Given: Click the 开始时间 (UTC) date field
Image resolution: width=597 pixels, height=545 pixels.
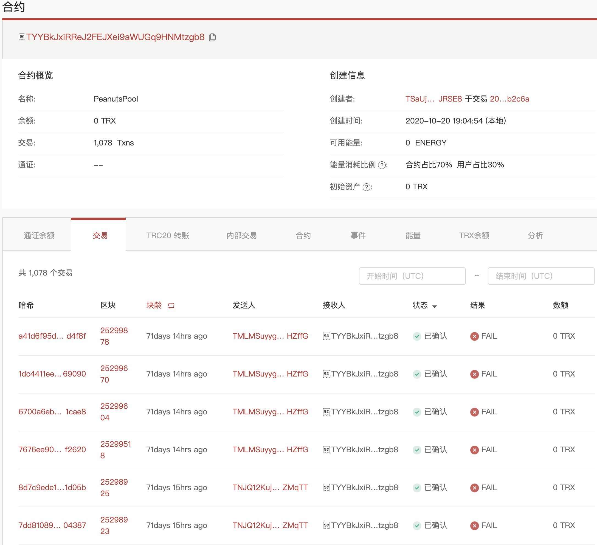Looking at the screenshot, I should (x=412, y=276).
